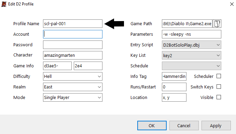Open the Mode dropdown showing Single Player
The height and width of the screenshot is (134, 236).
(x=73, y=97)
